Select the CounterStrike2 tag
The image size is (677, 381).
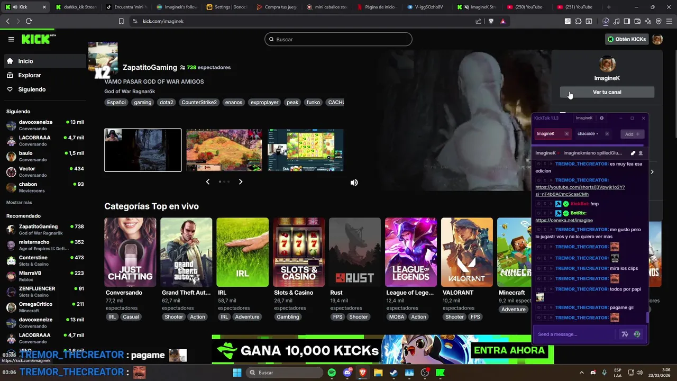click(199, 102)
